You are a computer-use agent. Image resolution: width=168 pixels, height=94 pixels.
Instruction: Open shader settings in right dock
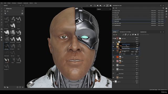click(x=166, y=11)
